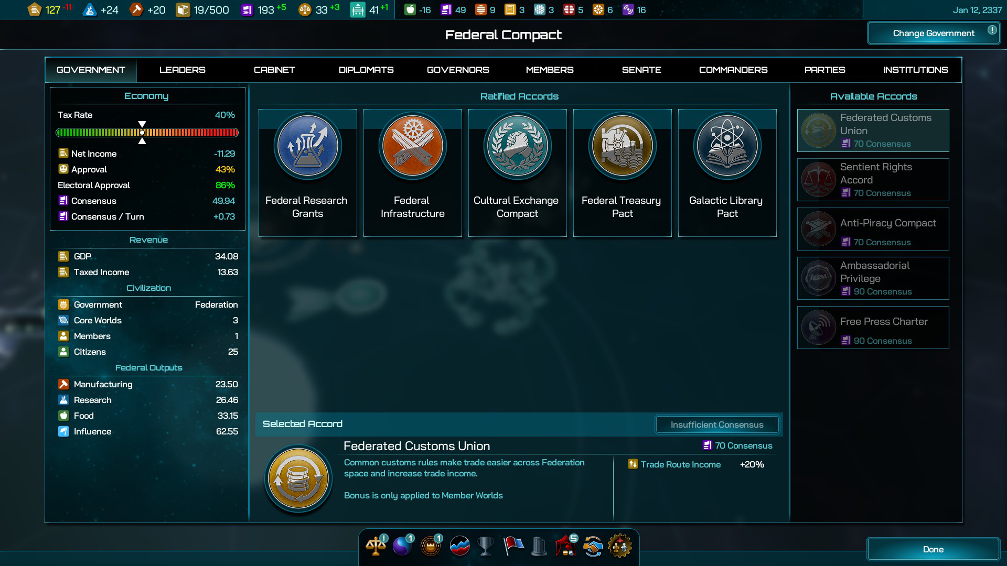
Task: Click the Approval 43% row
Action: tap(146, 169)
